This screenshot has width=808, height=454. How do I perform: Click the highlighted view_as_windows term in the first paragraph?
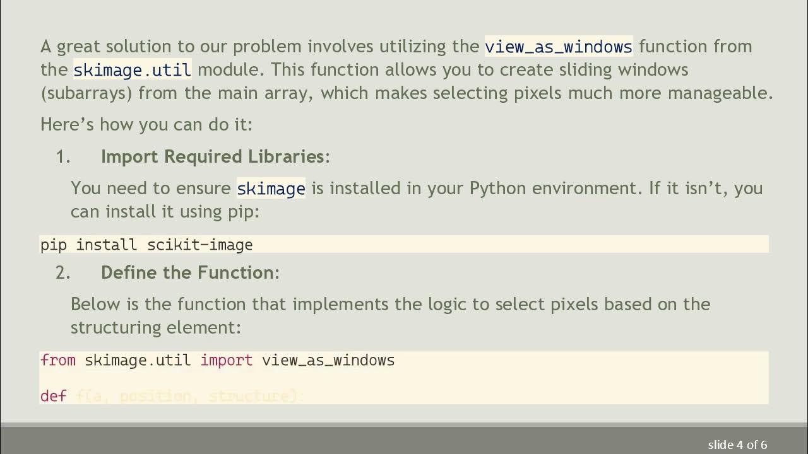coord(558,47)
